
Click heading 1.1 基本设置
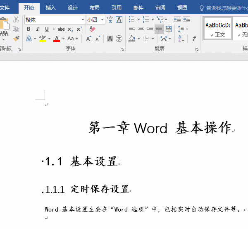pyautogui.click(x=81, y=161)
